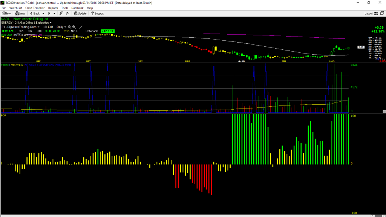Screen dimensions: 386x217
Task: Click the Jump button
Action: (x=20, y=14)
